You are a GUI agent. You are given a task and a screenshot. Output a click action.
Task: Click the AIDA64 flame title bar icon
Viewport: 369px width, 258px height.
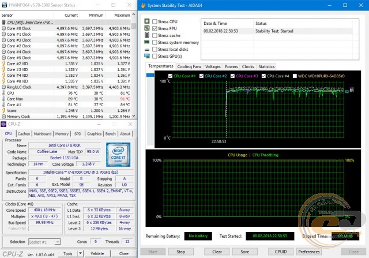(143, 5)
